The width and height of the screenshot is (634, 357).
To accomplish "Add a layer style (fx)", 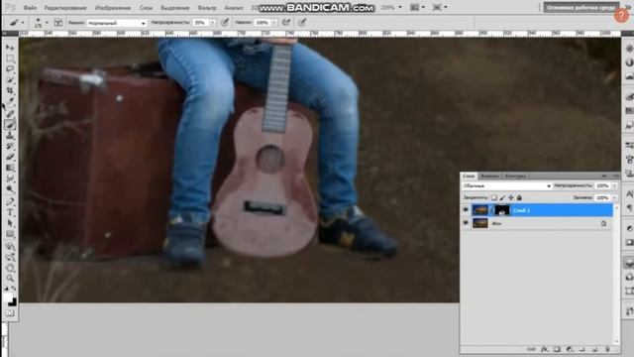I will coord(545,349).
